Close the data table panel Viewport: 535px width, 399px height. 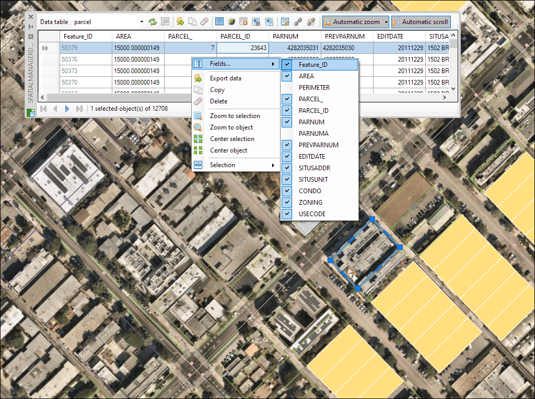[31, 16]
